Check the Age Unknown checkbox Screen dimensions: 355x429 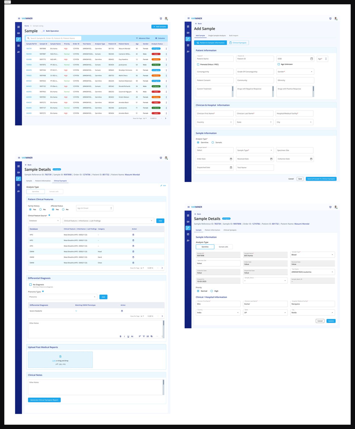279,64
